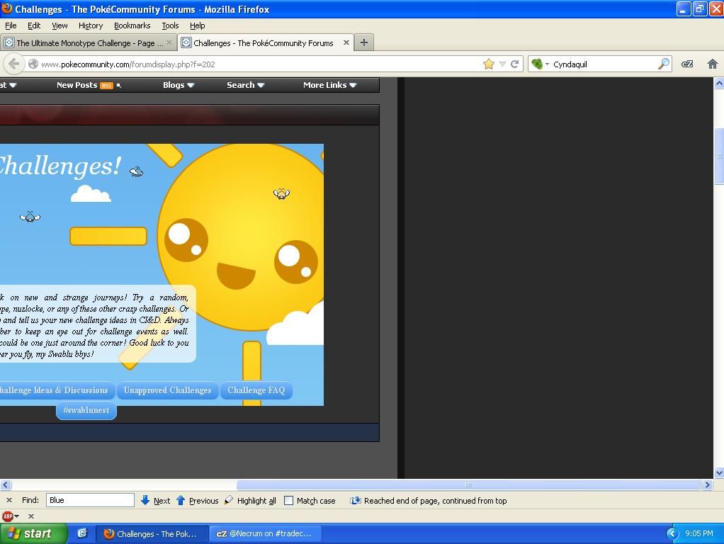Switch to @Necrum ChatZilla taskbar button
Viewport: 724px width, 544px height.
pyautogui.click(x=264, y=534)
